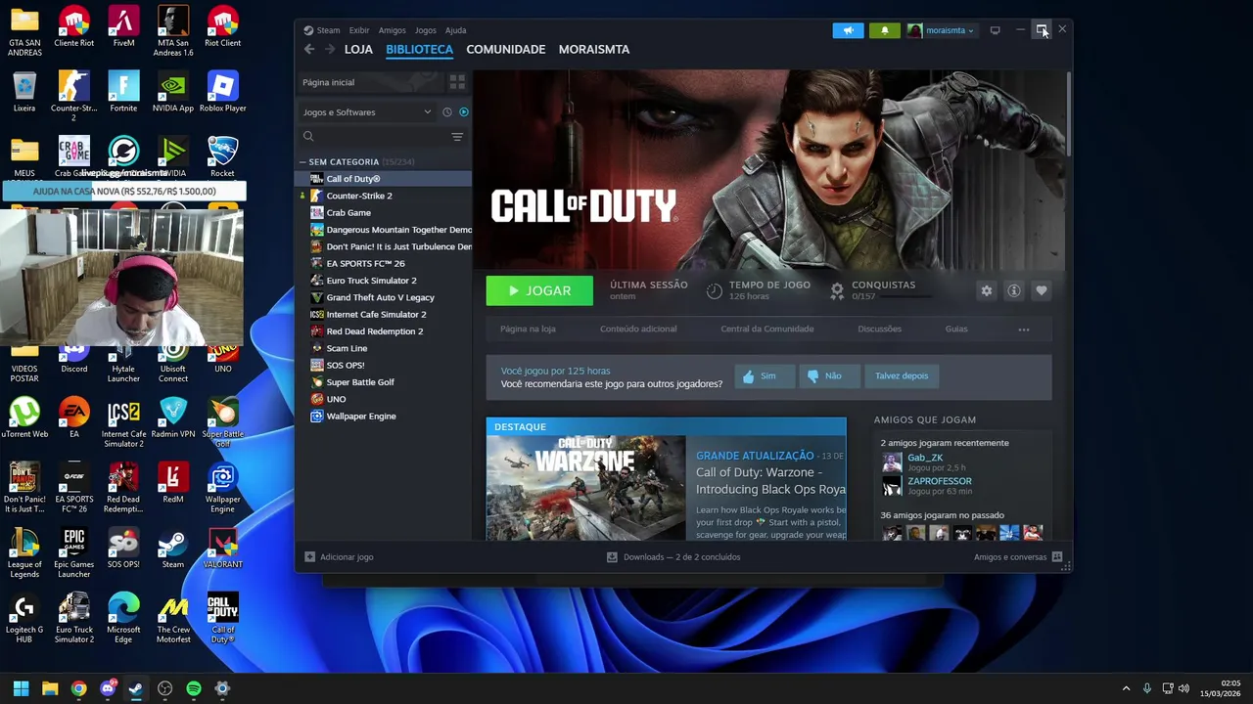The height and width of the screenshot is (704, 1253).
Task: Add Call of Duty to favorites heart
Action: (1042, 290)
